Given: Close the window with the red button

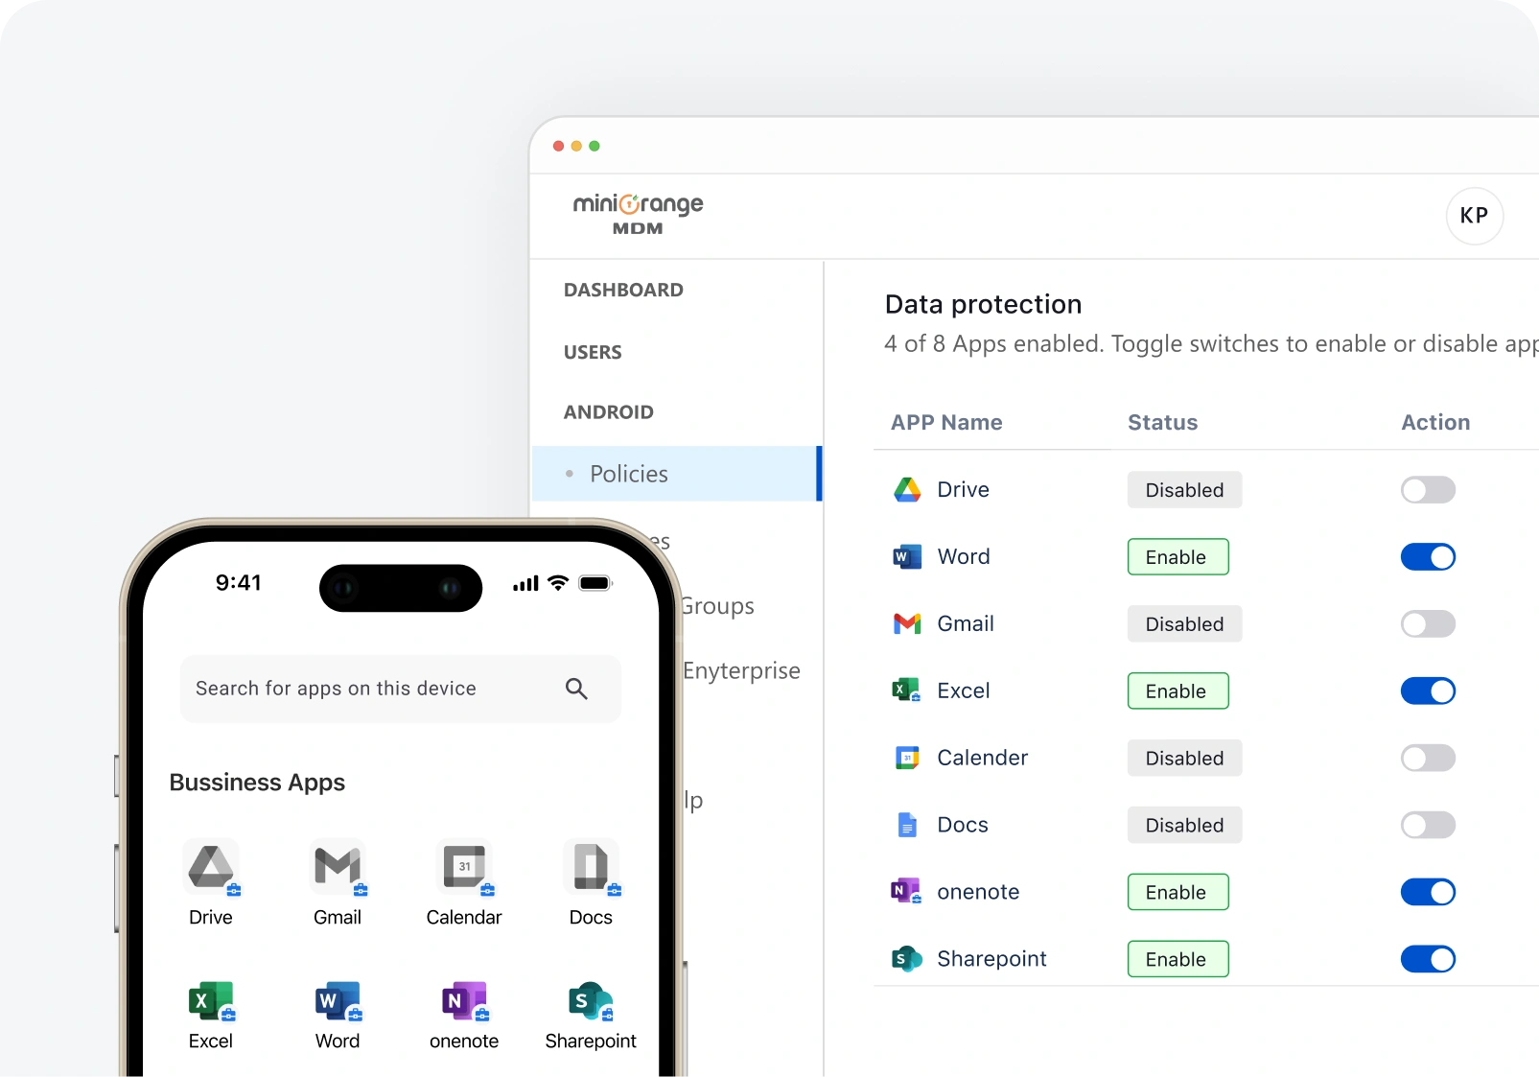Looking at the screenshot, I should (x=558, y=146).
